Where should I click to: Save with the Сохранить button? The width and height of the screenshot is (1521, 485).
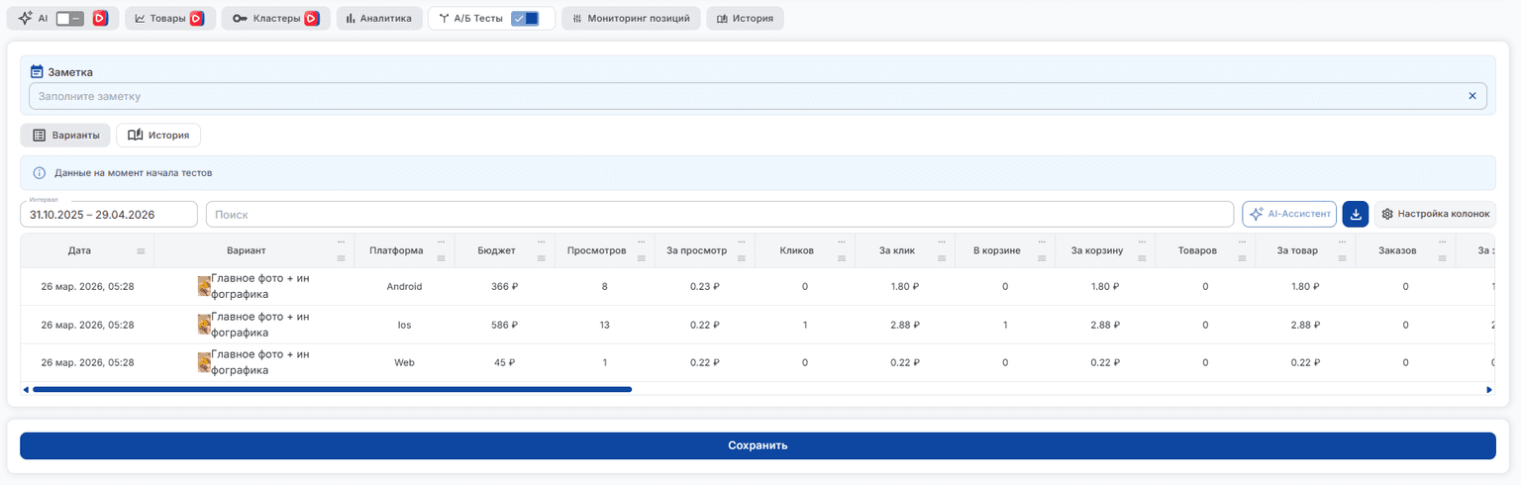[758, 445]
